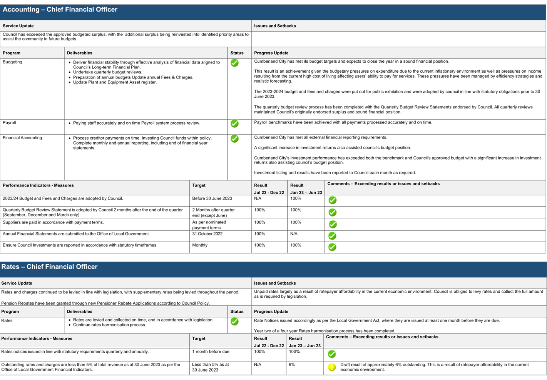Click green check for Annual Financial Statements row
The height and width of the screenshot is (380, 547).
[333, 236]
